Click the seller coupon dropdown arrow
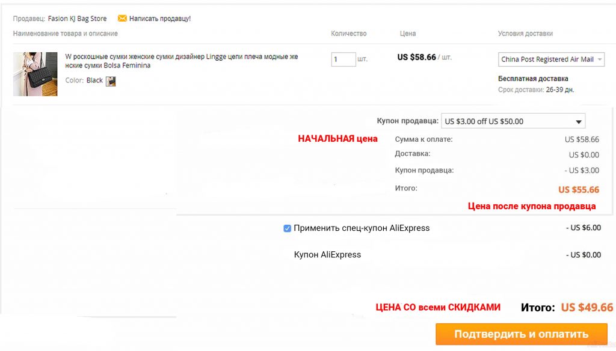 [x=578, y=122]
